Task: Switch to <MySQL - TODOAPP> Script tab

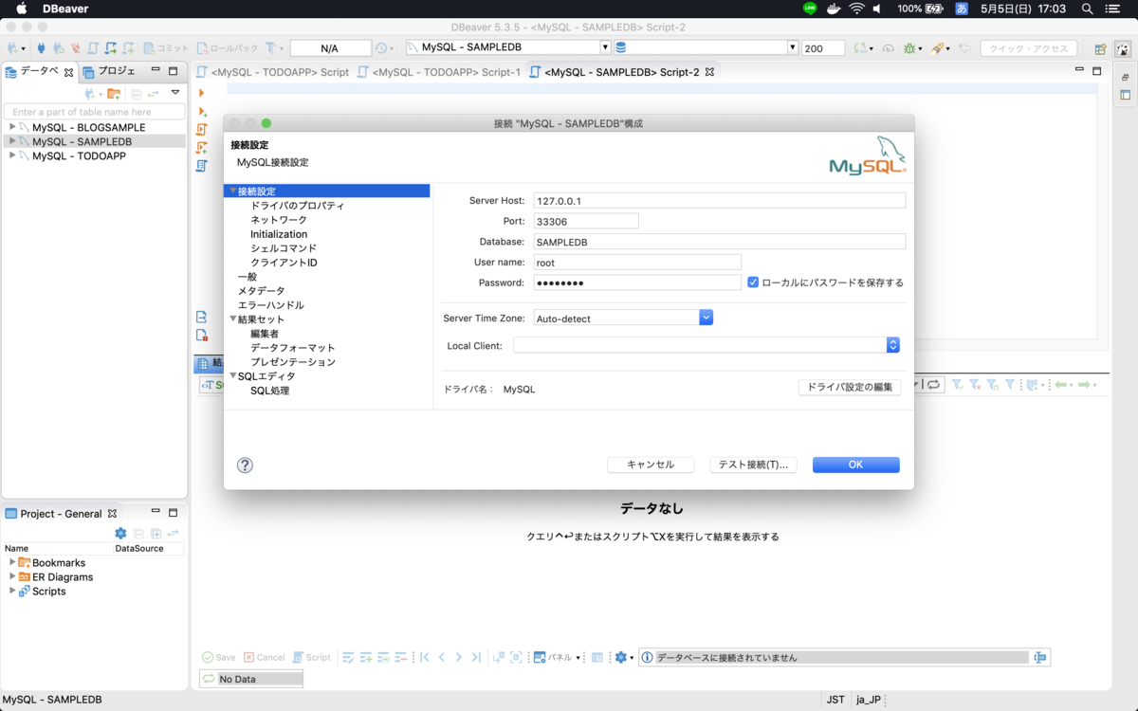Action: click(272, 72)
